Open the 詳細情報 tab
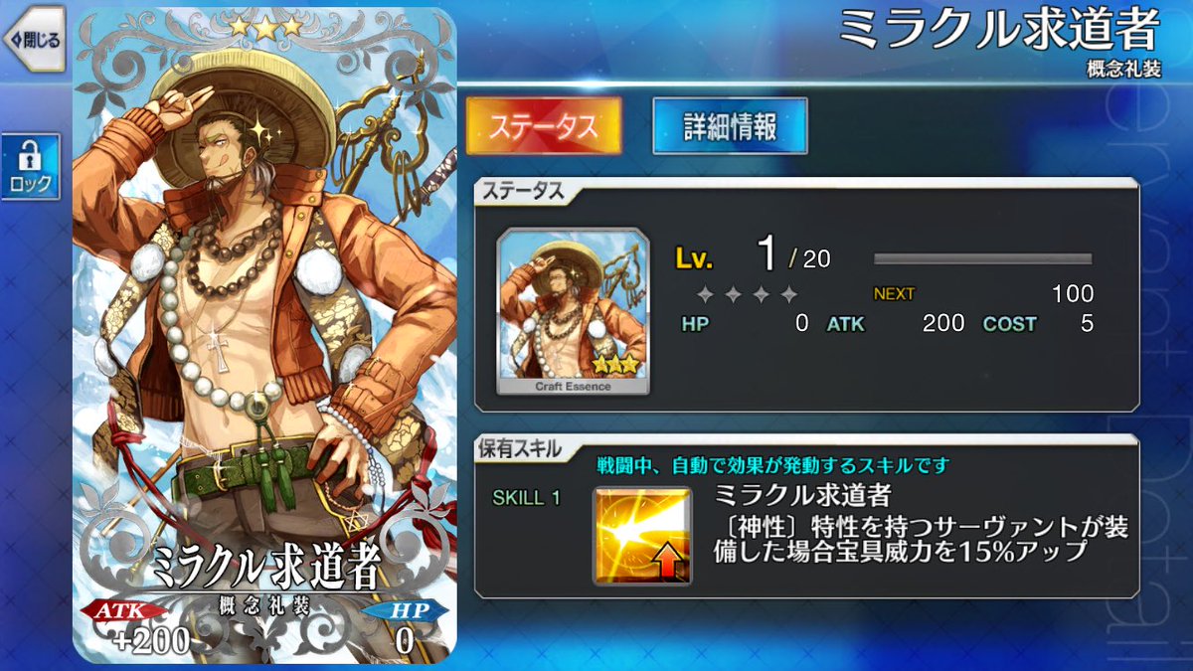 [x=730, y=125]
